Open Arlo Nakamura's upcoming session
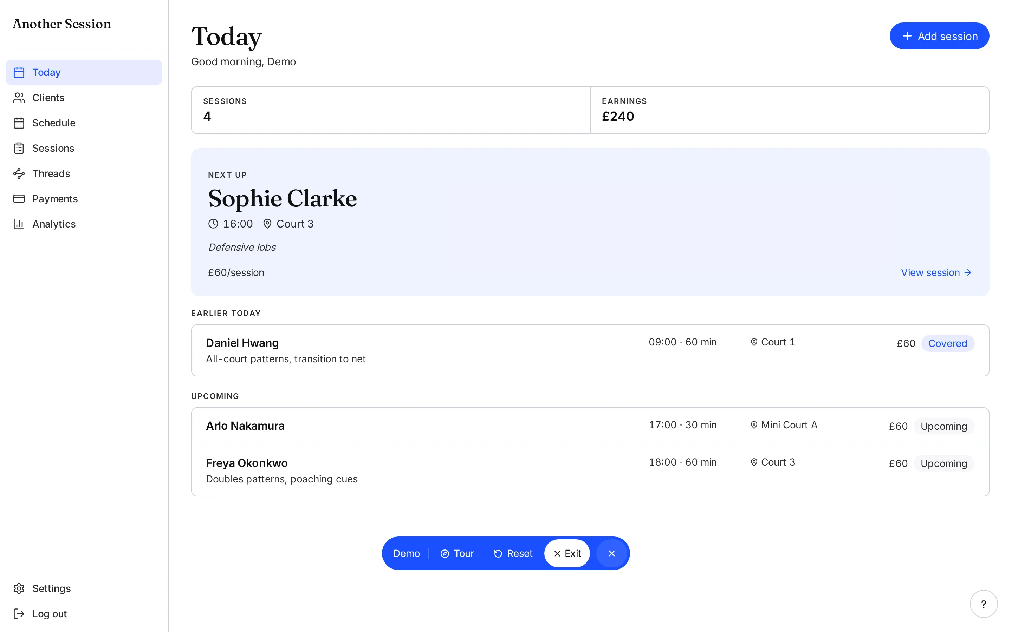 (x=590, y=426)
